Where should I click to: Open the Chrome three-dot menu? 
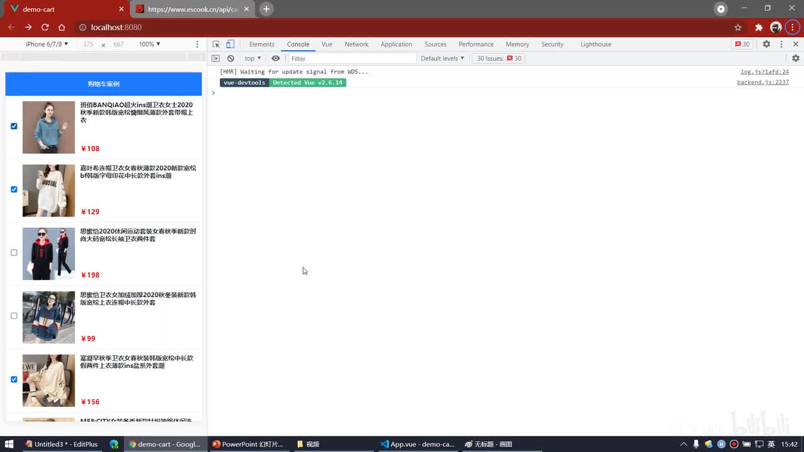[x=793, y=27]
